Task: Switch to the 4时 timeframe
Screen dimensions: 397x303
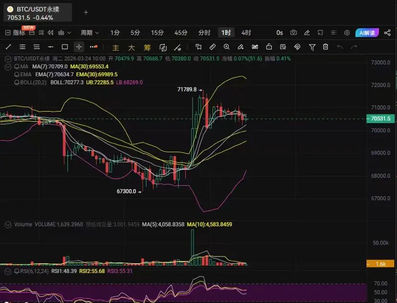Action: (246, 33)
